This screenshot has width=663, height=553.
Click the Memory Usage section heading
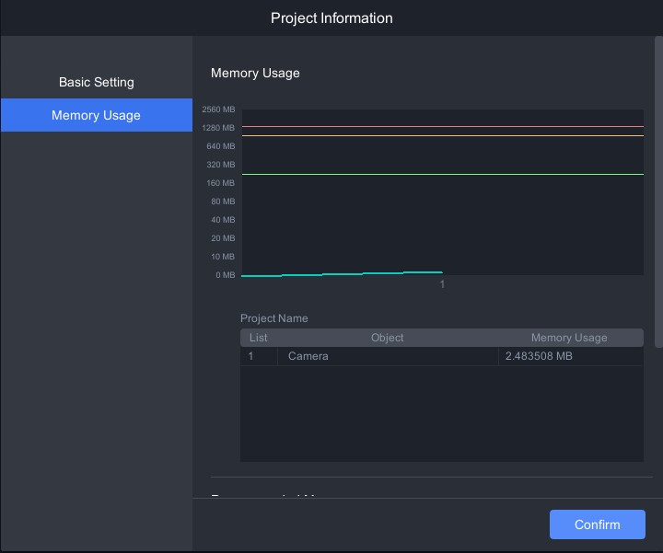tap(255, 73)
